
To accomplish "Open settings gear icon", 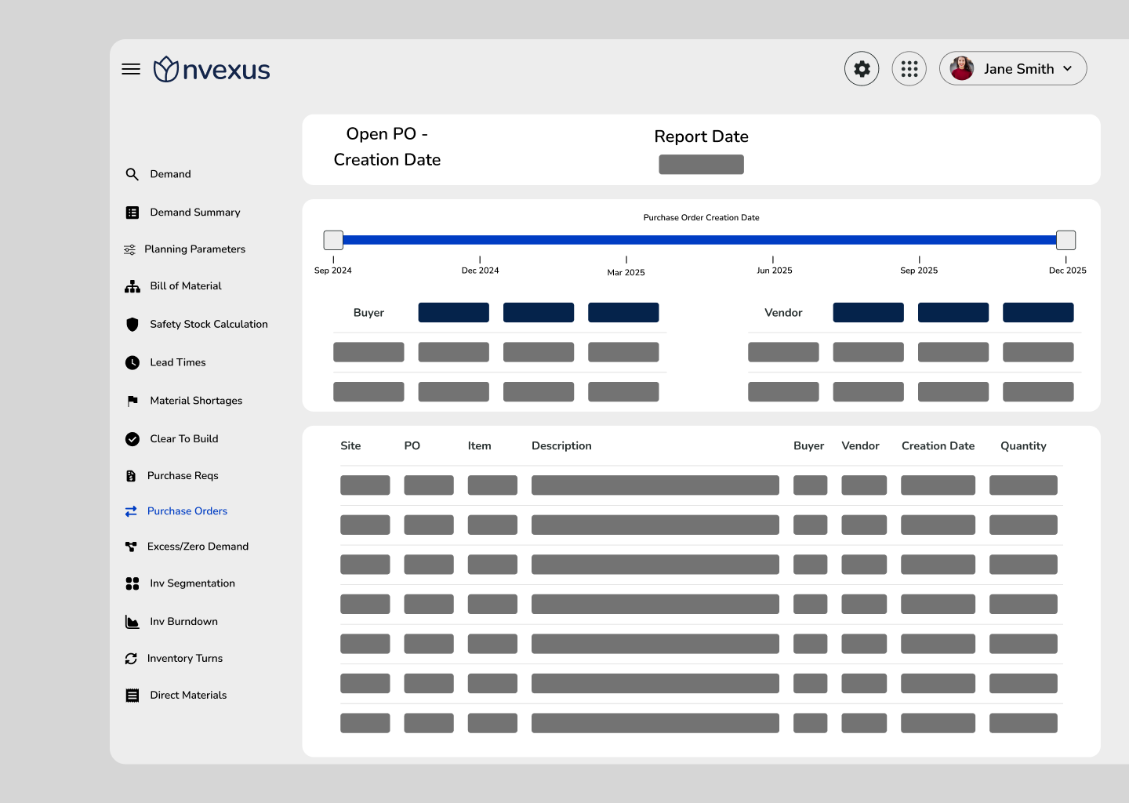I will click(x=862, y=69).
